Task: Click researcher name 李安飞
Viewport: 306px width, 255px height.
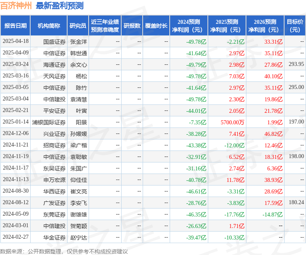Action: (78, 203)
